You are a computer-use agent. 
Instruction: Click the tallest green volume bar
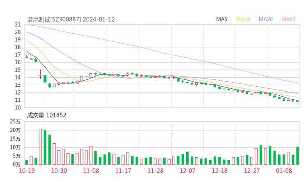tap(45, 147)
